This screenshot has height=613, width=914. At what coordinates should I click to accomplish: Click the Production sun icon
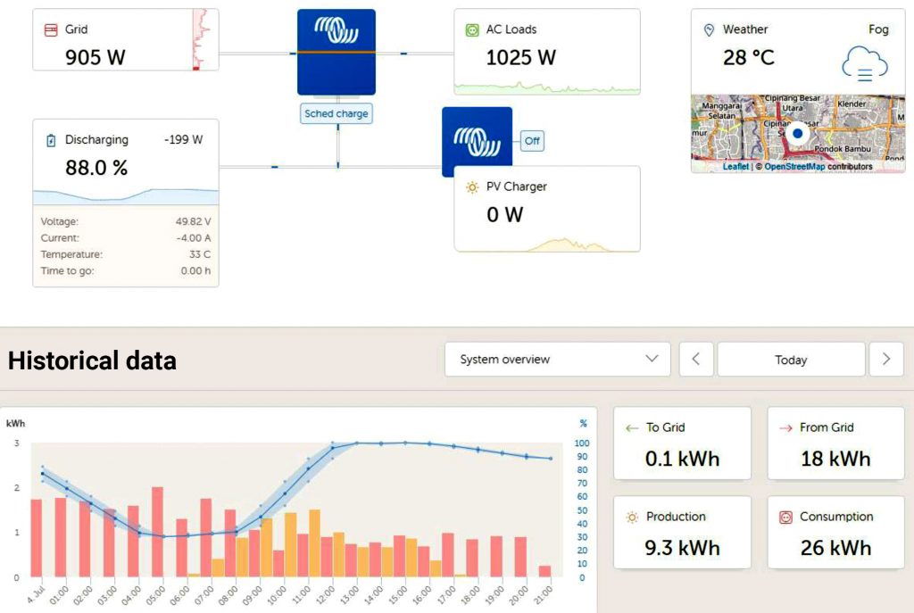[x=632, y=517]
